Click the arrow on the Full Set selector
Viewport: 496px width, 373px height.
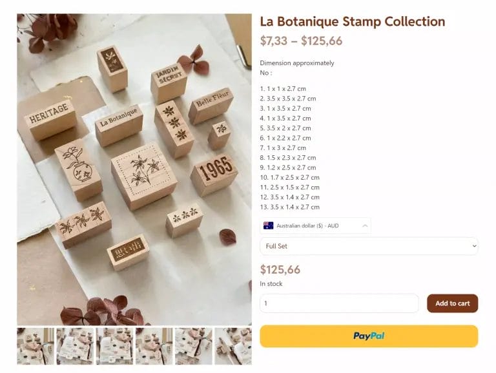pos(474,246)
